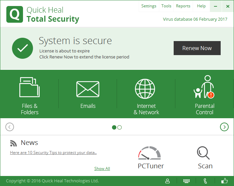Select the first page indicator dot
The height and width of the screenshot is (186, 234).
(114, 127)
